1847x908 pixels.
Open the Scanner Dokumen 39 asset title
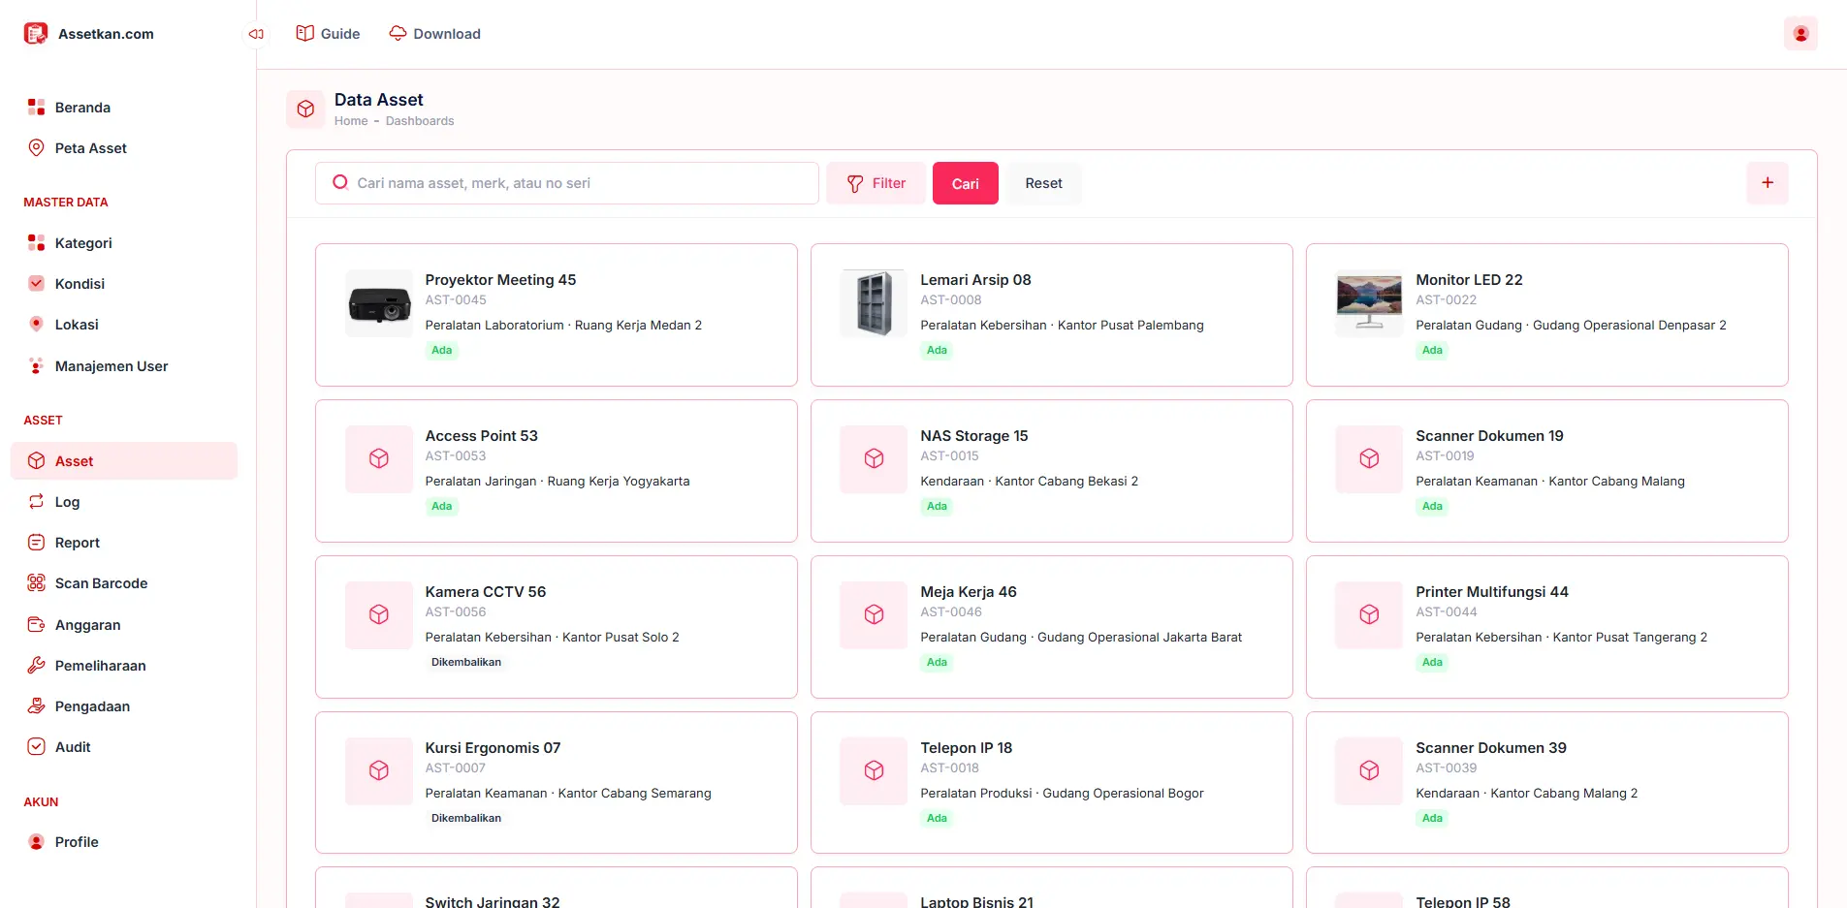[x=1491, y=748]
